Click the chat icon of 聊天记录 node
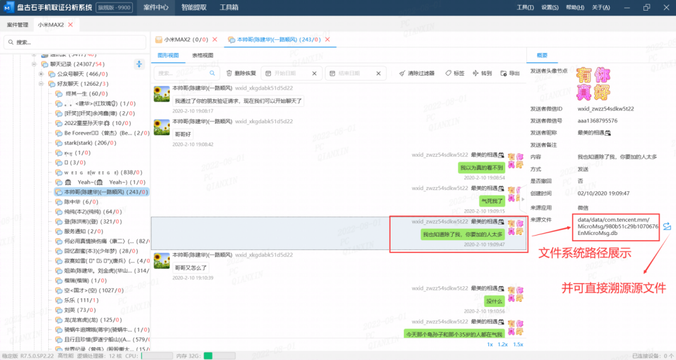Viewport: 676px width, 360px height. coord(44,64)
